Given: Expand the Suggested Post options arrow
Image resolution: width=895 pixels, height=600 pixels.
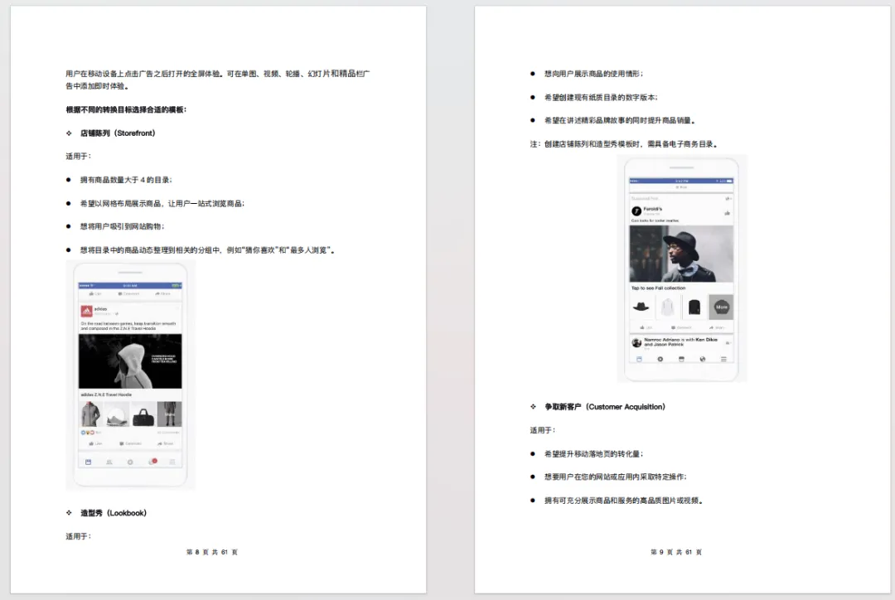Looking at the screenshot, I should pyautogui.click(x=726, y=198).
